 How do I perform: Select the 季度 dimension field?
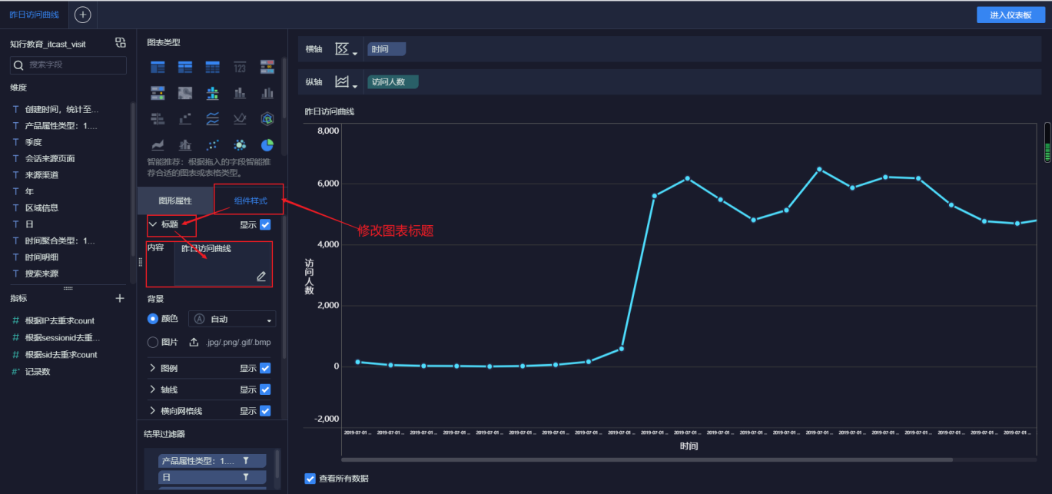[x=33, y=142]
